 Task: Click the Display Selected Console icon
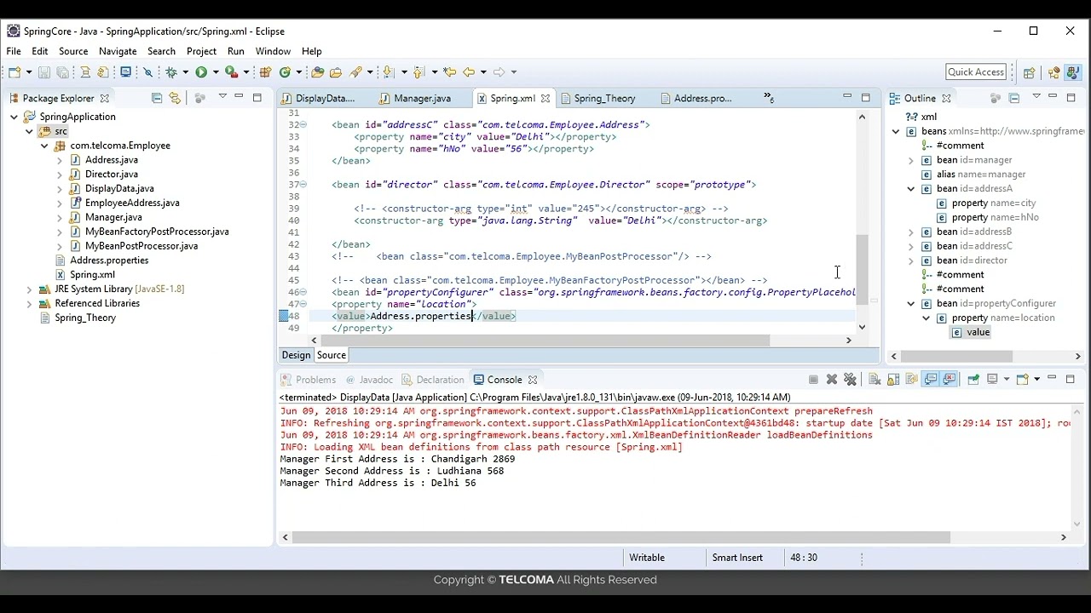pos(993,380)
